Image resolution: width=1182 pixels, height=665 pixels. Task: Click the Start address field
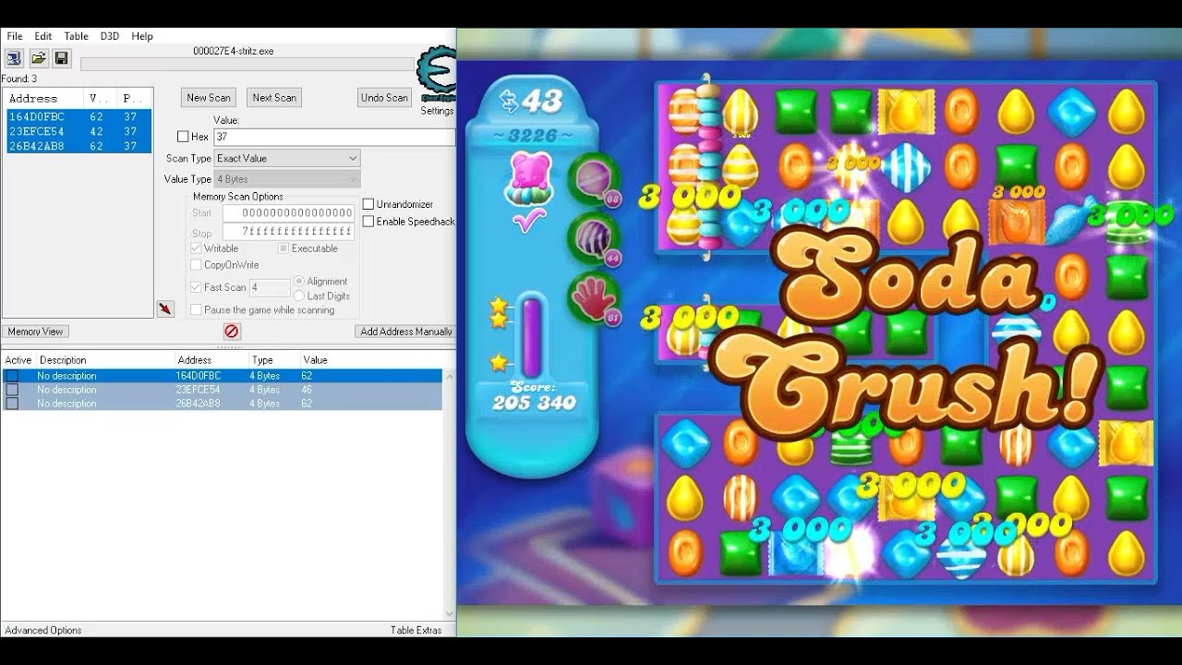[288, 212]
